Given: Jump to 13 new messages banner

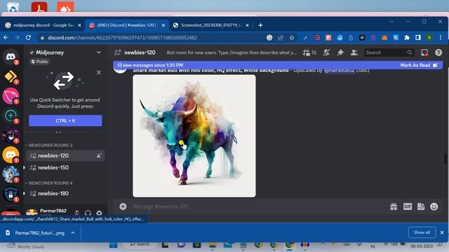Looking at the screenshot, I should pos(150,65).
